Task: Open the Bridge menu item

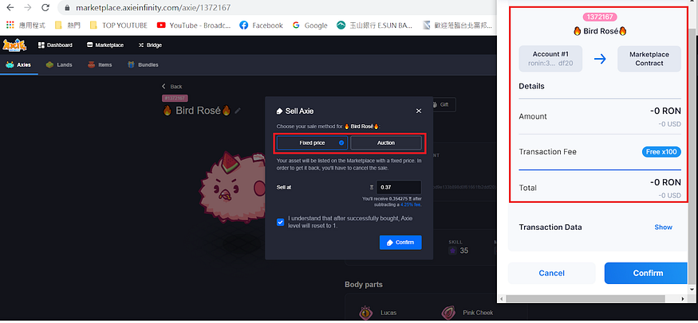Action: (x=150, y=45)
